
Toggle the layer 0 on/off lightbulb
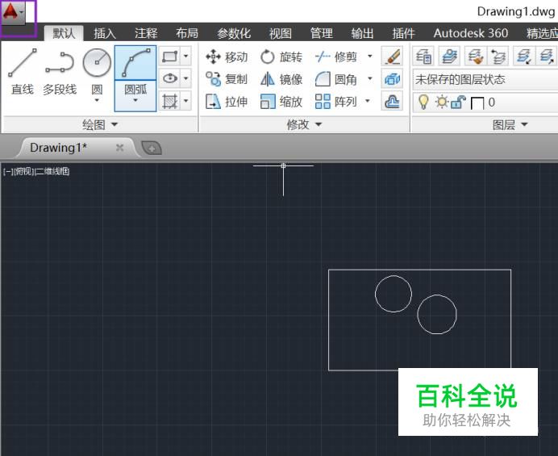click(423, 102)
